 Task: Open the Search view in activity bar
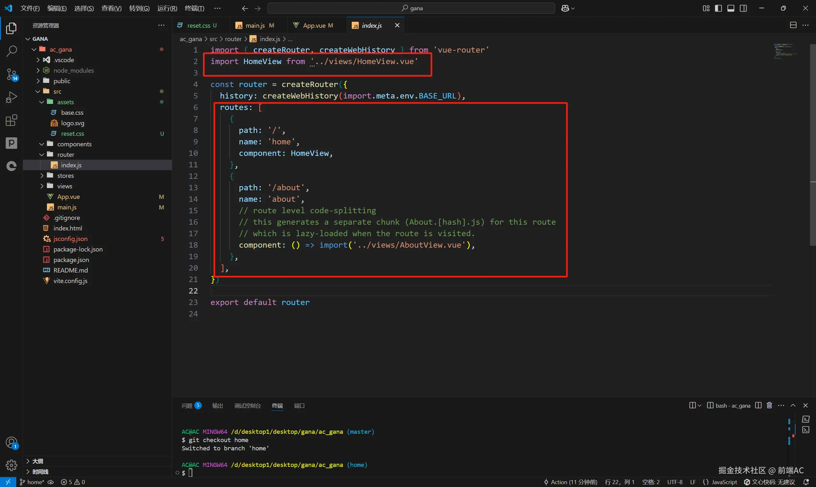point(11,51)
